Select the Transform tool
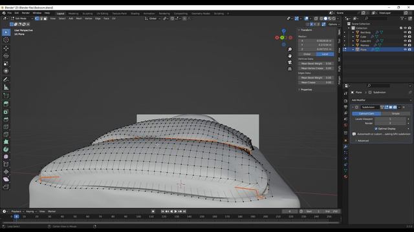The width and height of the screenshot is (414, 232). 6,71
